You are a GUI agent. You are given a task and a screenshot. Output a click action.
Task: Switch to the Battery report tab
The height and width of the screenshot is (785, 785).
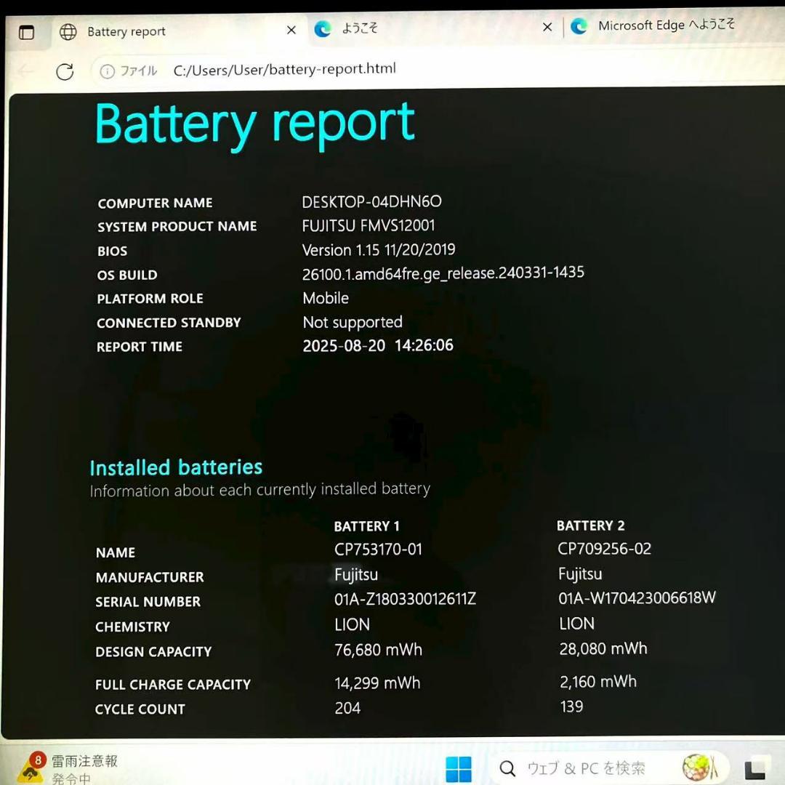(x=180, y=31)
